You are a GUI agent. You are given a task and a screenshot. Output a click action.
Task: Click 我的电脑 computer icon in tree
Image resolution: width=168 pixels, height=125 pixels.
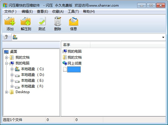pos(12,63)
